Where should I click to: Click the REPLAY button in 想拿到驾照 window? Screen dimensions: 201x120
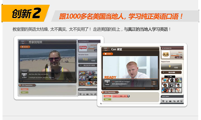(x=24, y=71)
